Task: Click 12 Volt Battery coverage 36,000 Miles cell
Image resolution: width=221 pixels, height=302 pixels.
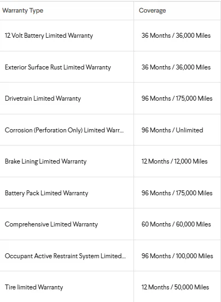Action: 176,36
